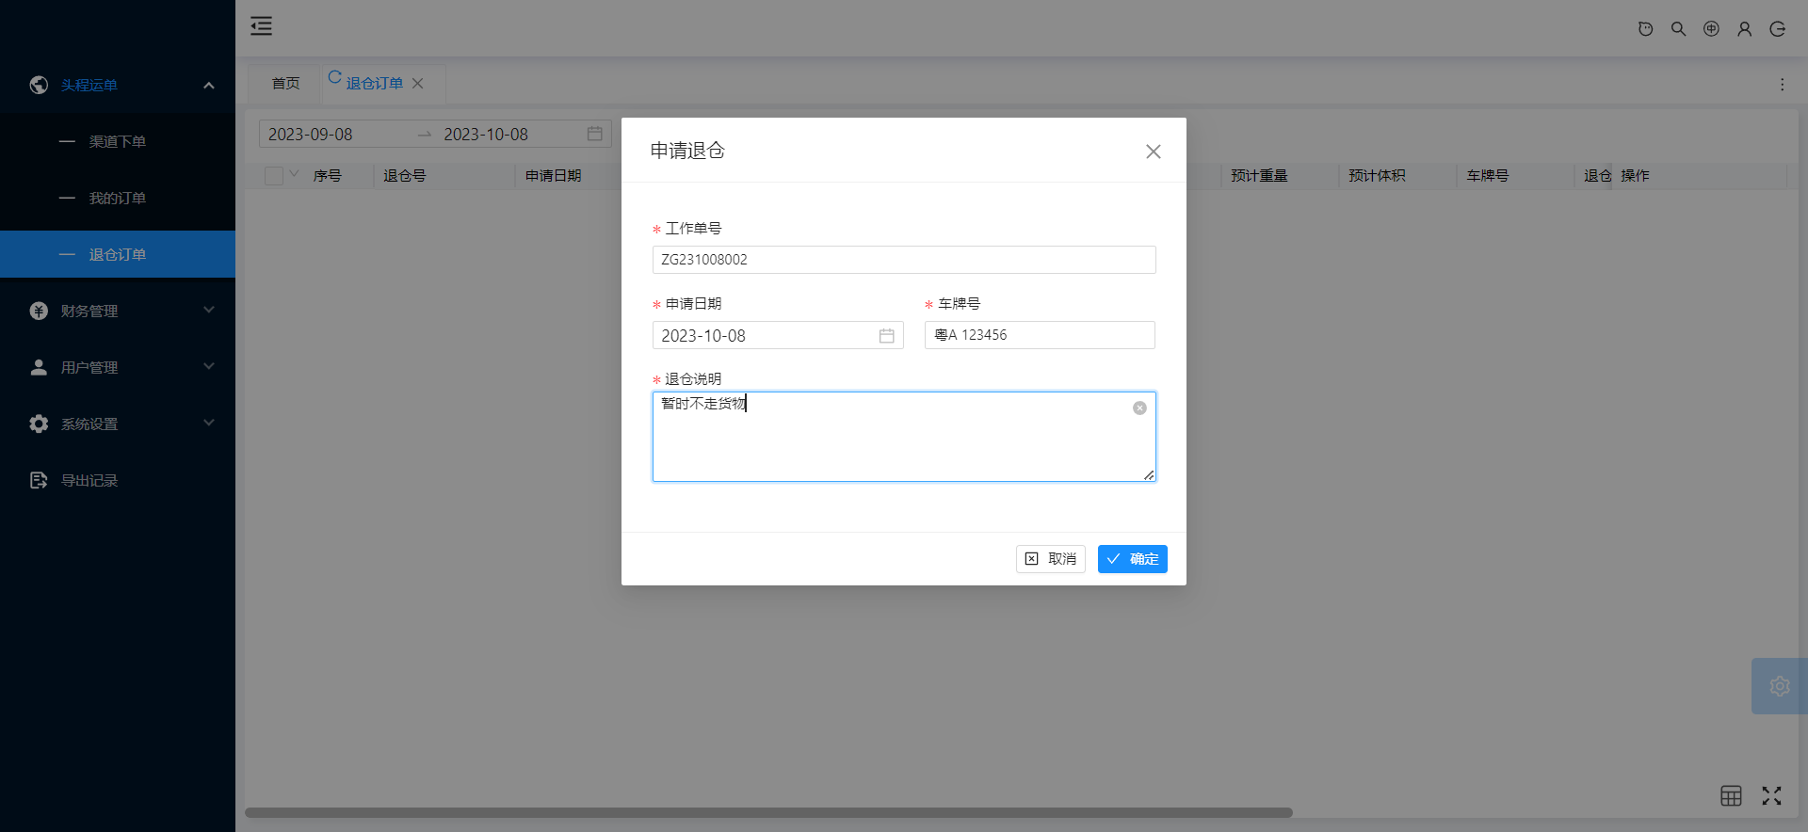
Task: Click the horizontal scrollbar at the bottom
Action: [x=768, y=812]
